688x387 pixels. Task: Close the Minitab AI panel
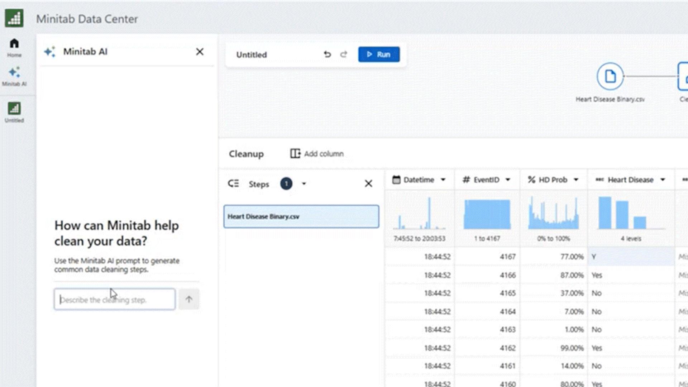(x=200, y=52)
